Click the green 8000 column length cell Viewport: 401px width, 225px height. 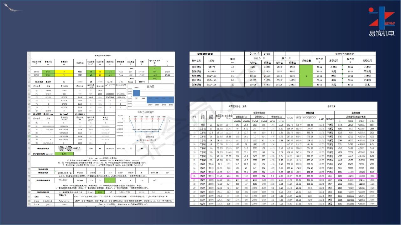100,192
